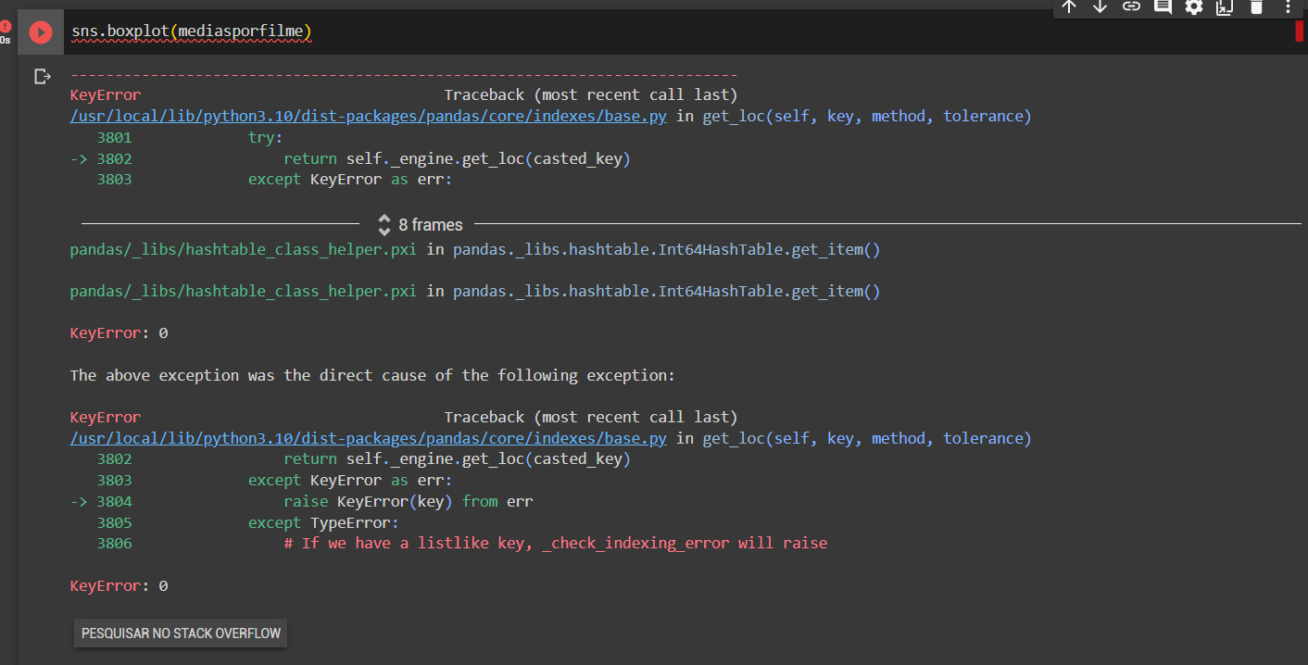Click first 'KeyError: 0' message
Screen dimensions: 1308x665
point(119,332)
